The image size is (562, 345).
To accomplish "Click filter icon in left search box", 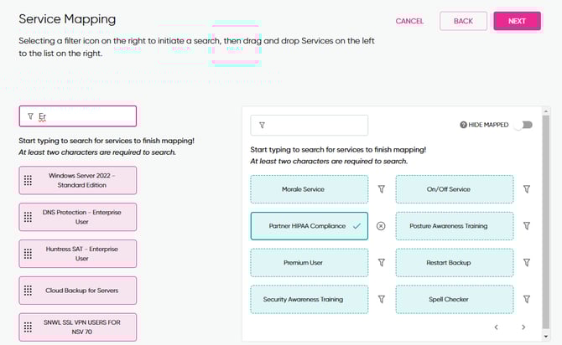I will coord(30,116).
